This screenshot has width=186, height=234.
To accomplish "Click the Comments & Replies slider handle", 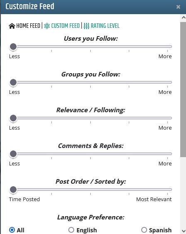I will (13, 154).
